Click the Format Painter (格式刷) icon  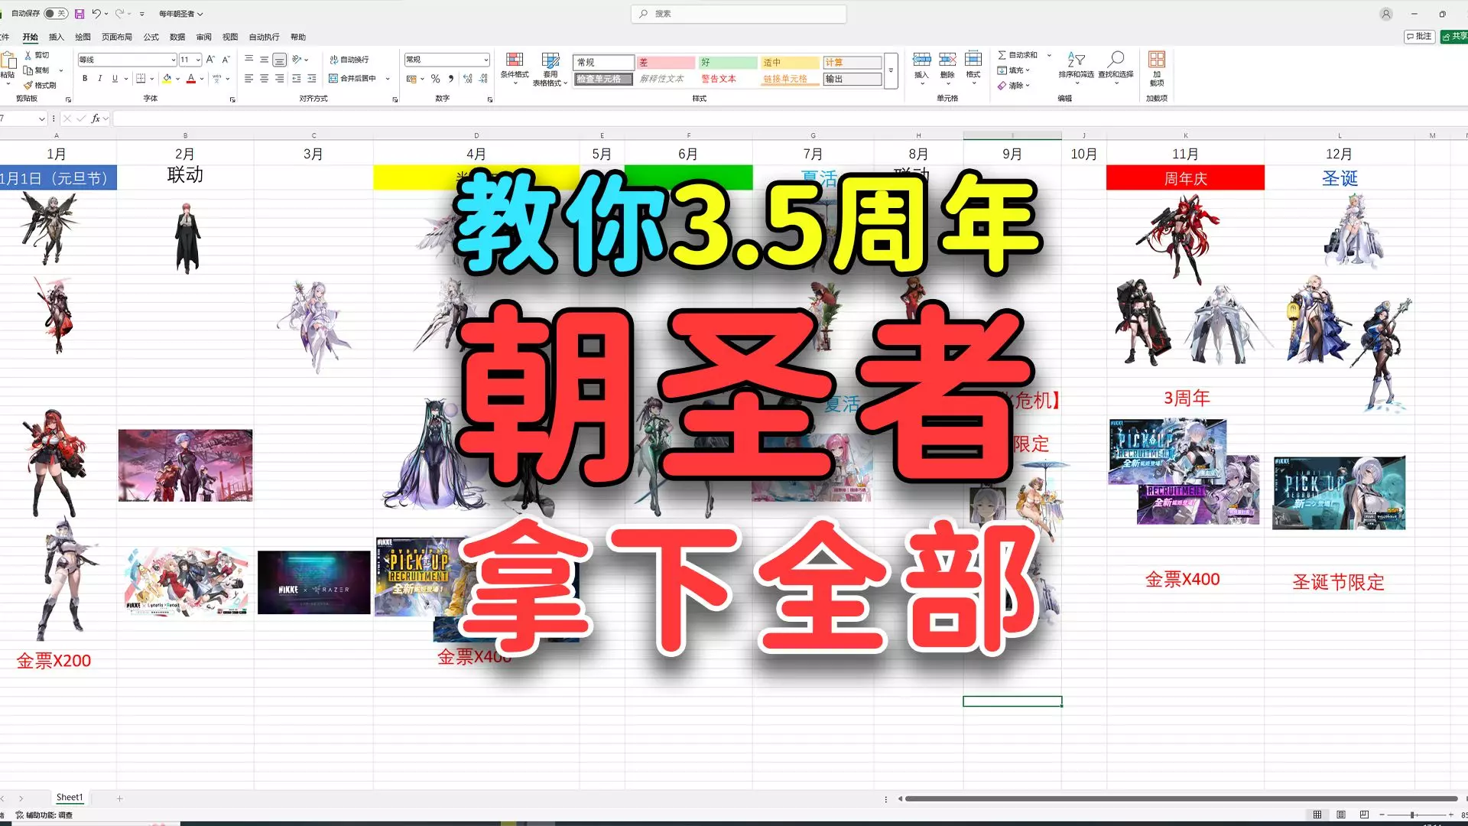click(x=28, y=86)
